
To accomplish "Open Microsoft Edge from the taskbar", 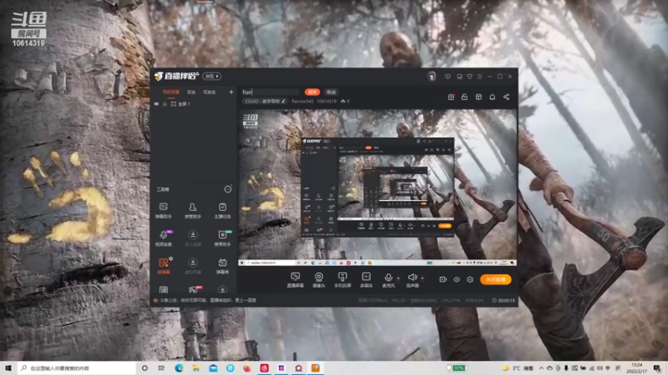I will (x=179, y=367).
